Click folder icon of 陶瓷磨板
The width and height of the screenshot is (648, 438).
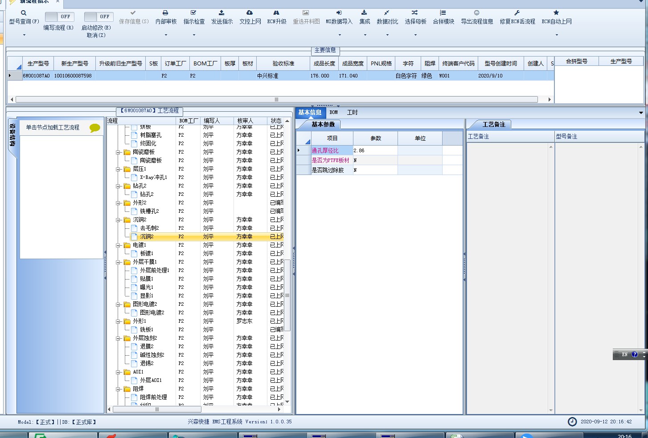click(x=127, y=152)
